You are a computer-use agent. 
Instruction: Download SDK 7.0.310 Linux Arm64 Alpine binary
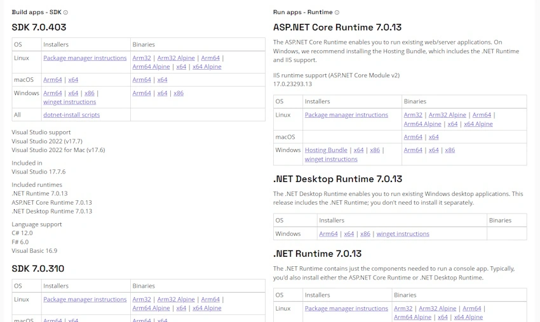[x=151, y=308]
